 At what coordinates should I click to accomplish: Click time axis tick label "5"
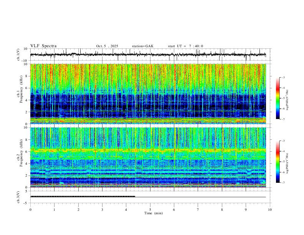pos(150,210)
